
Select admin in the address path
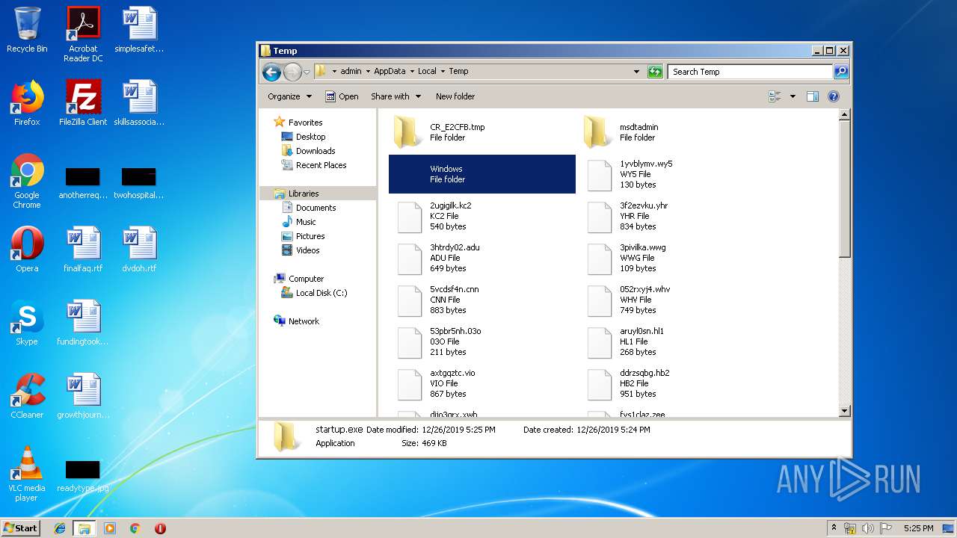point(351,72)
